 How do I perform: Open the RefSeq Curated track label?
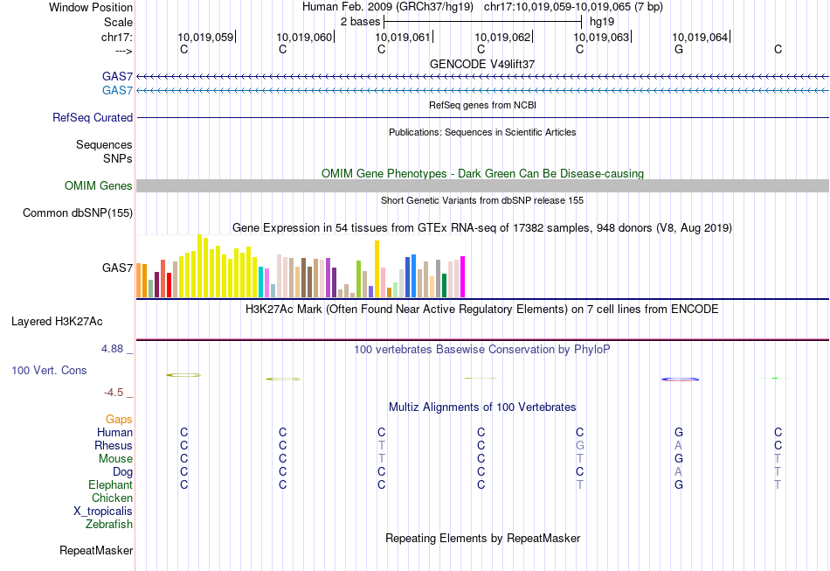click(x=93, y=117)
